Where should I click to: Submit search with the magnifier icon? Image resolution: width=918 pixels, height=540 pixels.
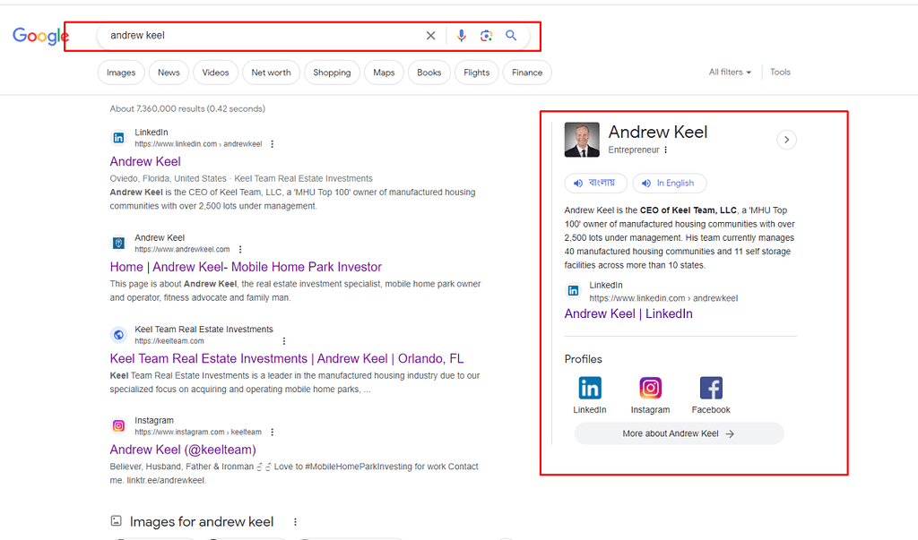point(511,36)
